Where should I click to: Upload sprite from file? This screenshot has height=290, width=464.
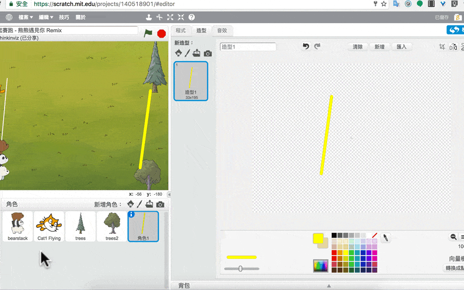click(150, 204)
